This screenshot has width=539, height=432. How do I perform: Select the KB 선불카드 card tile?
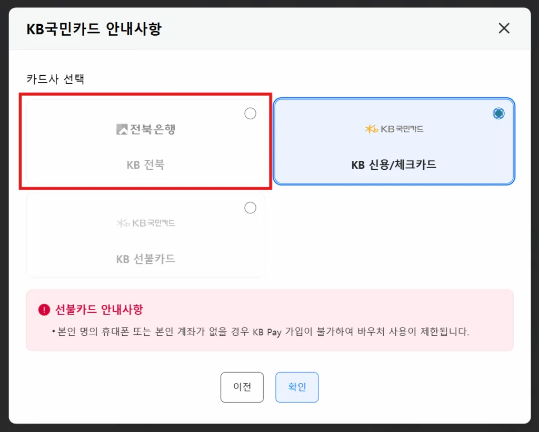[x=146, y=235]
